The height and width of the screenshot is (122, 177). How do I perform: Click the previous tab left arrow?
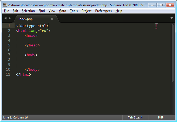[5, 18]
